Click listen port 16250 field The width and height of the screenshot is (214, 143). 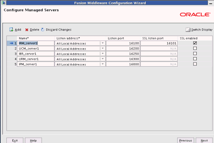coord(123,54)
